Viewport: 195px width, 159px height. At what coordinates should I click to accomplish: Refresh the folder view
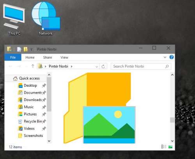(x=103, y=66)
